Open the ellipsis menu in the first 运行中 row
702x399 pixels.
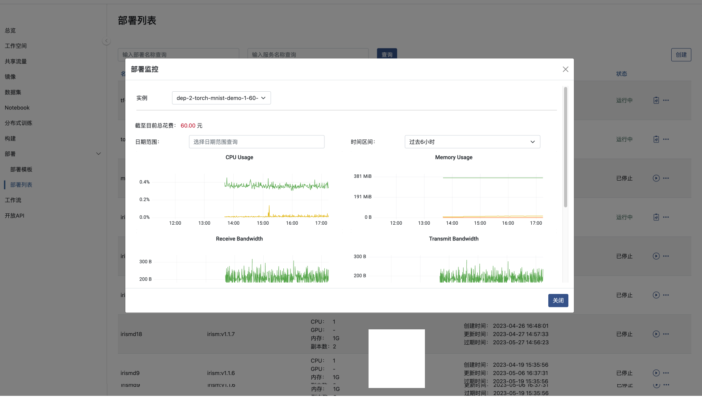(666, 100)
